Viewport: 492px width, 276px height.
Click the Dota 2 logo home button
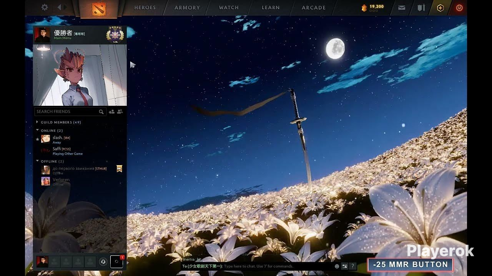99,9
